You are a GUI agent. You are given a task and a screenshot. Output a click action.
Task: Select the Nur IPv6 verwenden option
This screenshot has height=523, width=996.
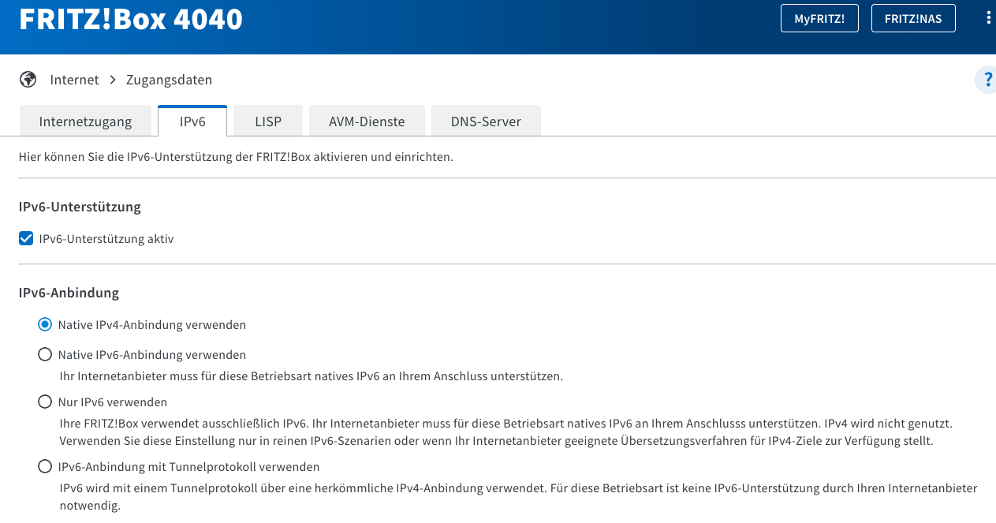click(45, 402)
